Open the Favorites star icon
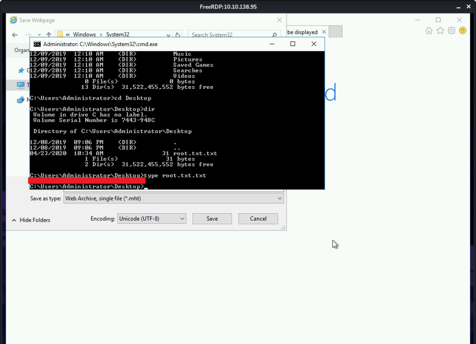 (440, 31)
